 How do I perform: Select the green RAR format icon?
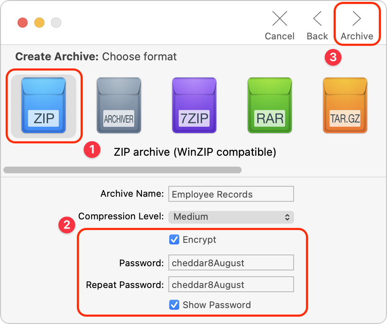270,105
